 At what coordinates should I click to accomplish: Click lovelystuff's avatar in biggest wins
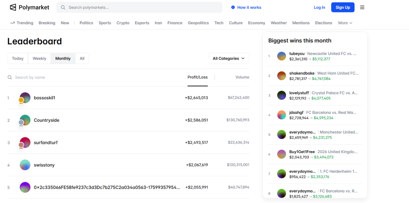(282, 95)
